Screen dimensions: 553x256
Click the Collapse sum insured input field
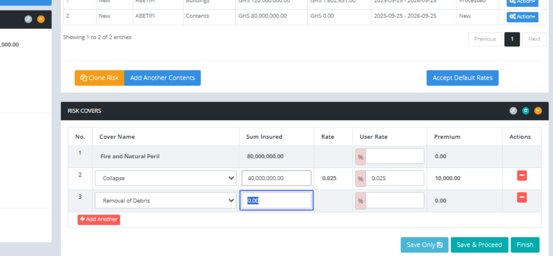tap(276, 178)
